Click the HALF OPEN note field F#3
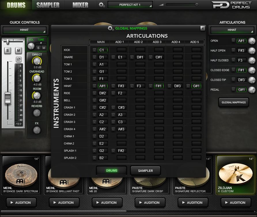This screenshot has width=257, height=217. tap(241, 50)
